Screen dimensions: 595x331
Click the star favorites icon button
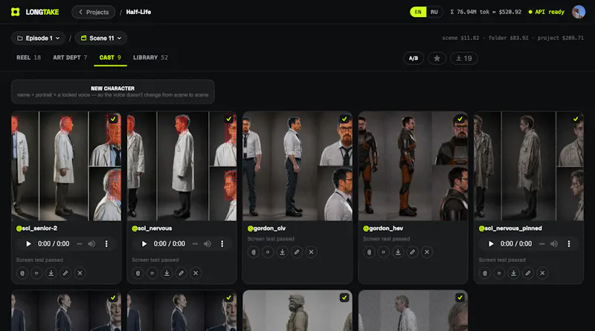(437, 59)
